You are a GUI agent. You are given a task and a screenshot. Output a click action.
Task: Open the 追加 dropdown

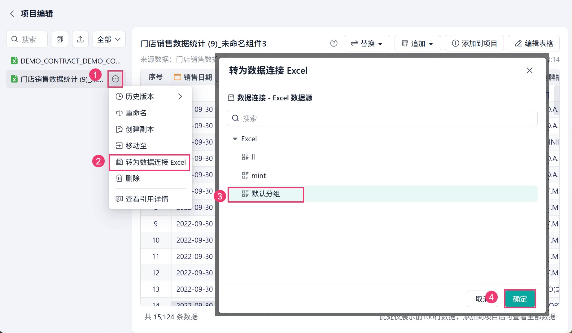click(417, 43)
